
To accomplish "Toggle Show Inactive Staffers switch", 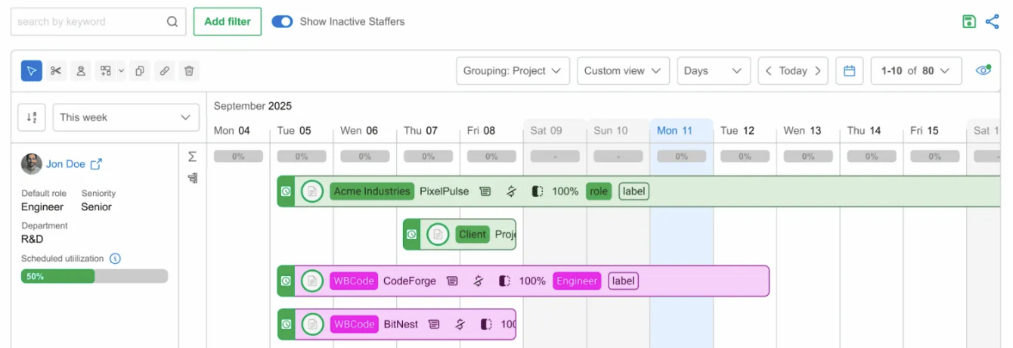I will tap(282, 21).
